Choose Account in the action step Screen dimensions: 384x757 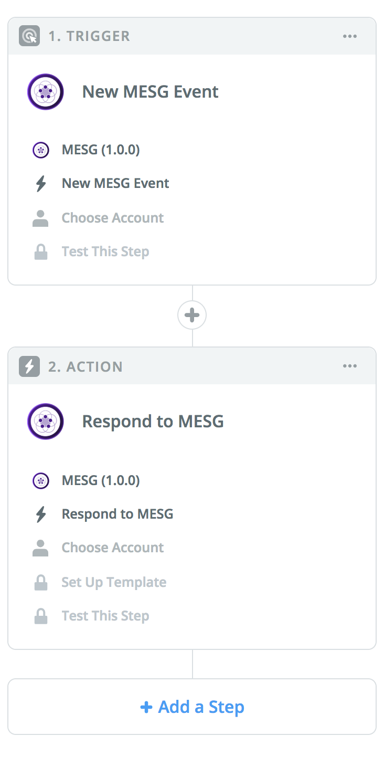[113, 548]
